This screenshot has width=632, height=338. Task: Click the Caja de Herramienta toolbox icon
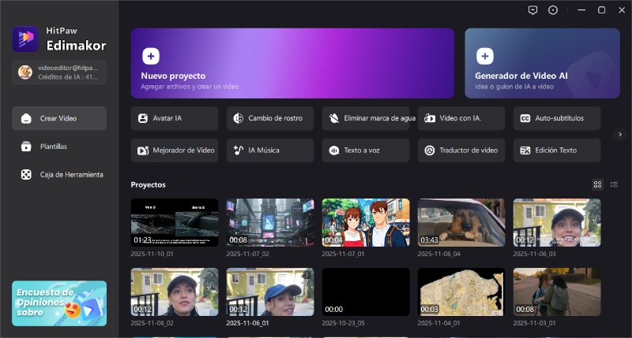click(26, 174)
